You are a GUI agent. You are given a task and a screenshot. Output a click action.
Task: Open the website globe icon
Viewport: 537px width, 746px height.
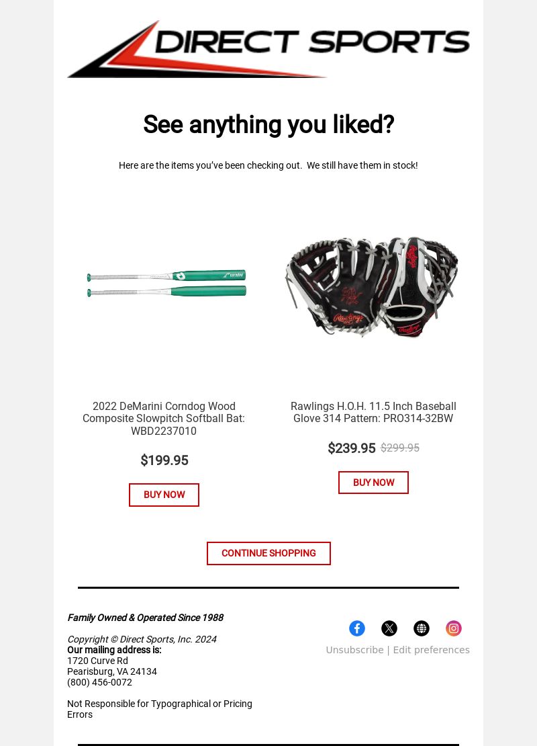pyautogui.click(x=422, y=628)
